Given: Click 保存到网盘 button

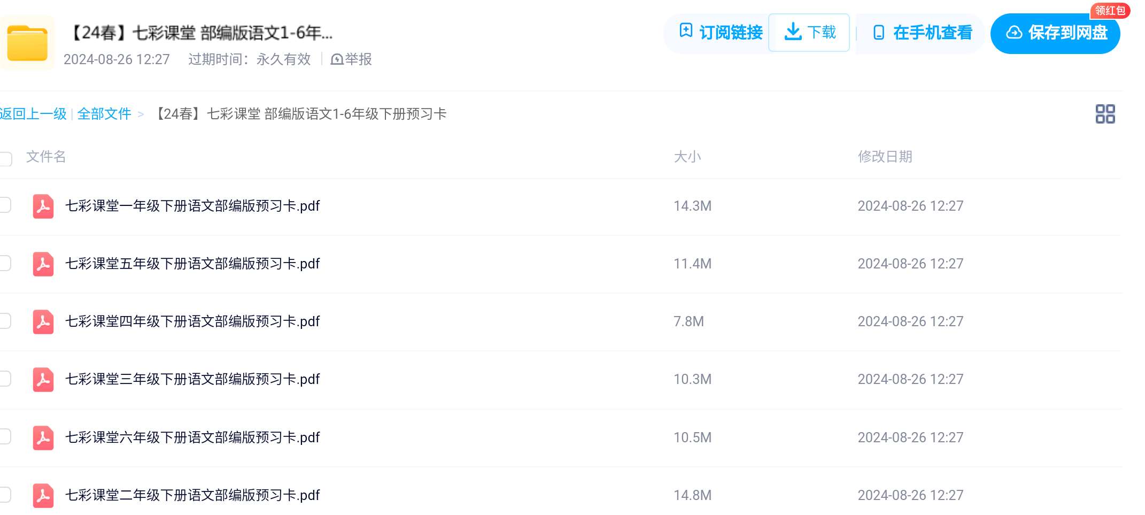Looking at the screenshot, I should [1055, 33].
